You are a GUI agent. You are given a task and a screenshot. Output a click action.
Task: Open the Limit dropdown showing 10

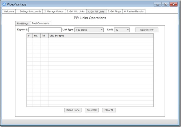pos(122,30)
